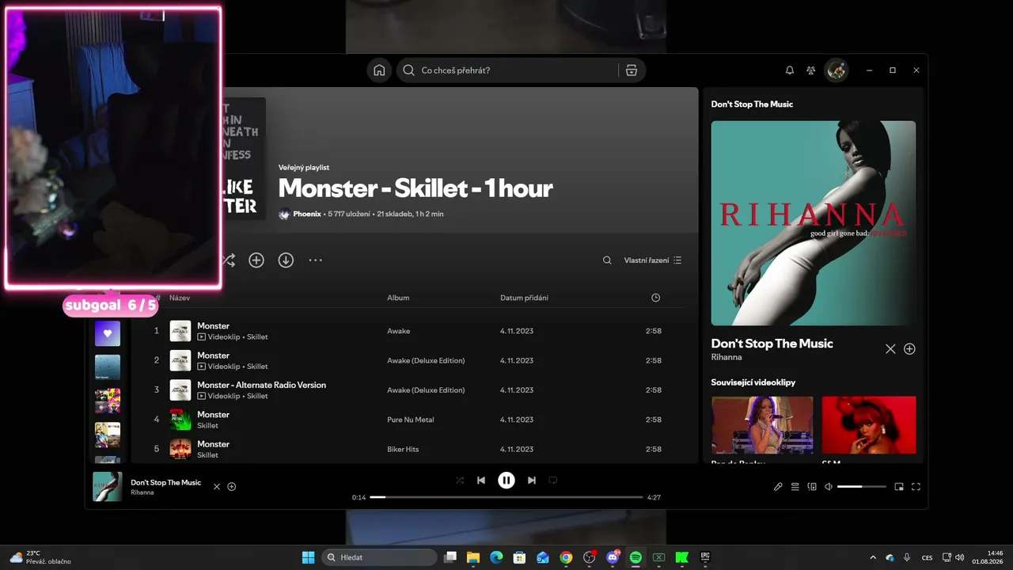Image resolution: width=1013 pixels, height=570 pixels.
Task: Open the Browse icon in the search bar
Action: coord(632,70)
